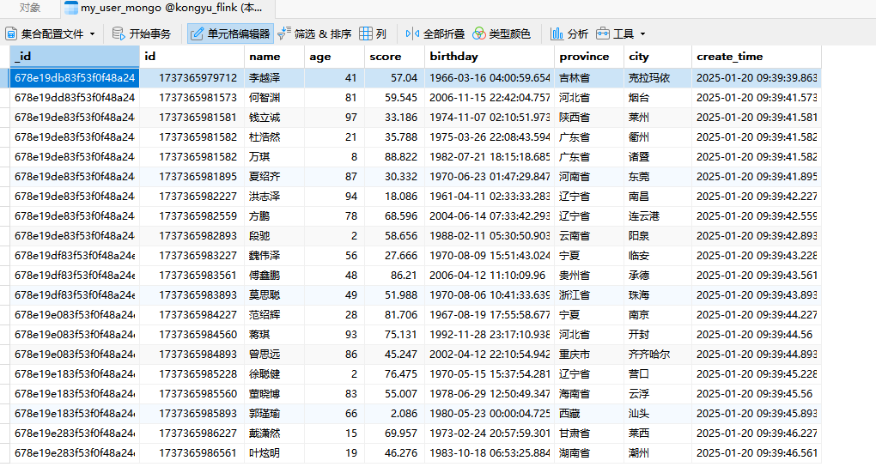Toggle the 单元格编辑器 button

click(x=229, y=34)
